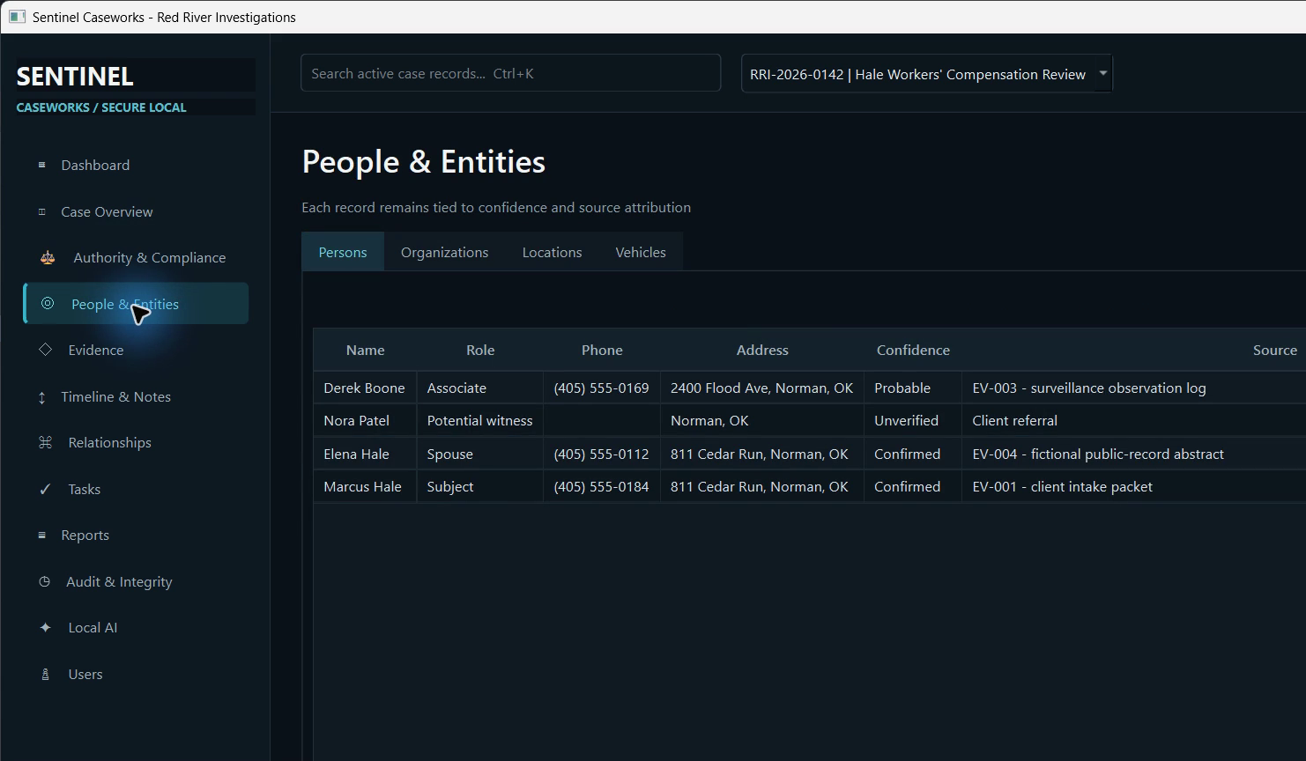Viewport: 1306px width, 761px height.
Task: Click the Dashboard sidebar icon
Action: pos(41,165)
